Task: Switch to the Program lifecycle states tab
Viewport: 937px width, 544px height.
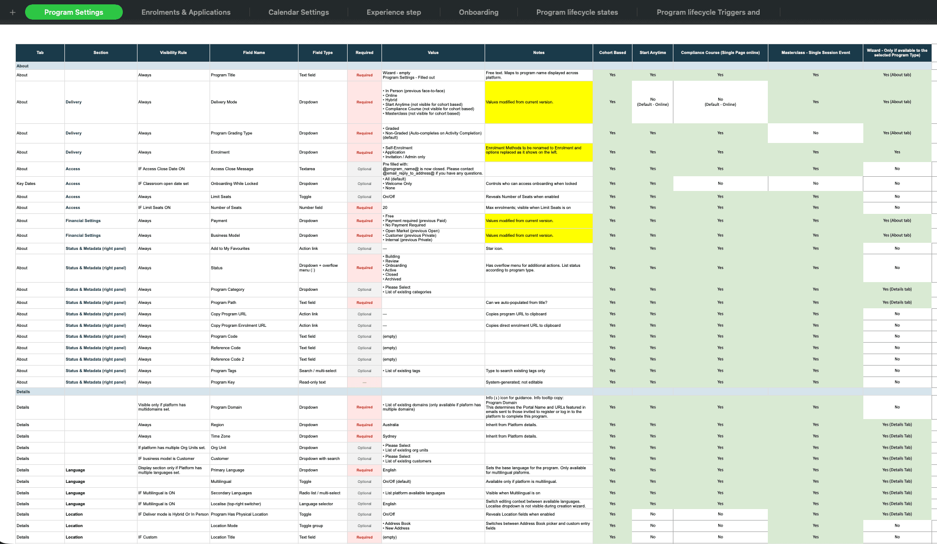Action: tap(577, 12)
